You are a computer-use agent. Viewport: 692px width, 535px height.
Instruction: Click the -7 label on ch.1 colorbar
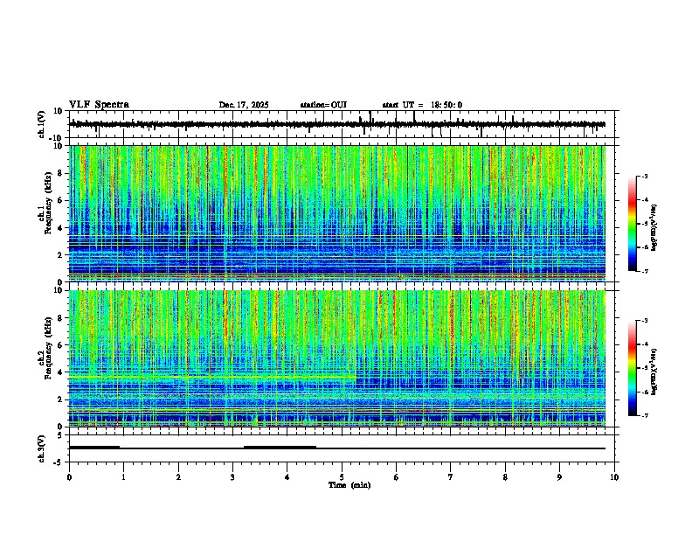644,271
